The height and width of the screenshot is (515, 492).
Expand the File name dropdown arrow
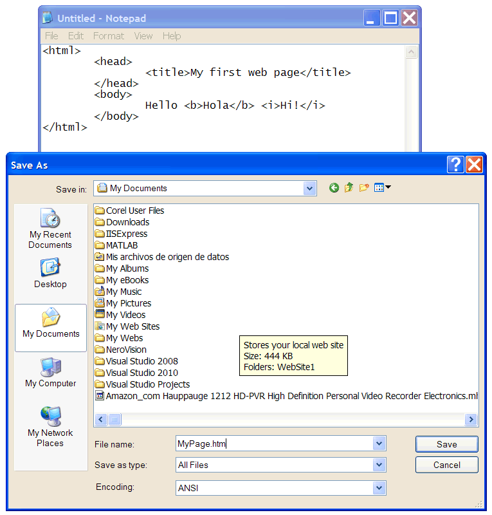pos(379,444)
